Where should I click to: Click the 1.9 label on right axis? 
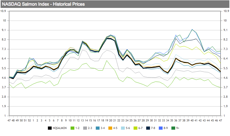tap(226, 106)
